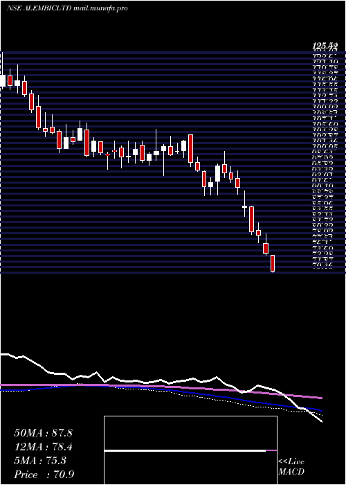Screen dimensions: 346x485
Task: Select the 'Price : 70.9' text
Action: [x=44, y=475]
